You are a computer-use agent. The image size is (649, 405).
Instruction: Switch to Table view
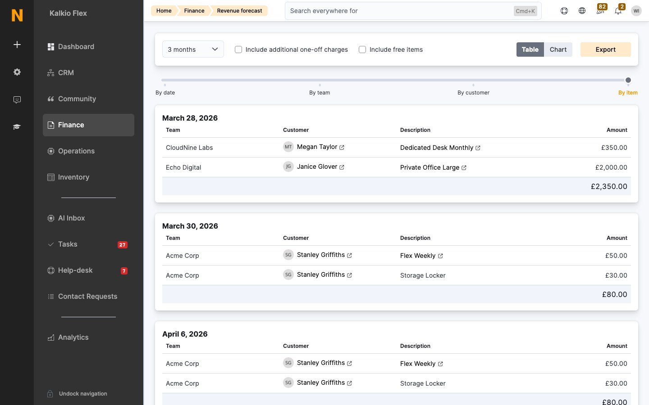tap(530, 49)
